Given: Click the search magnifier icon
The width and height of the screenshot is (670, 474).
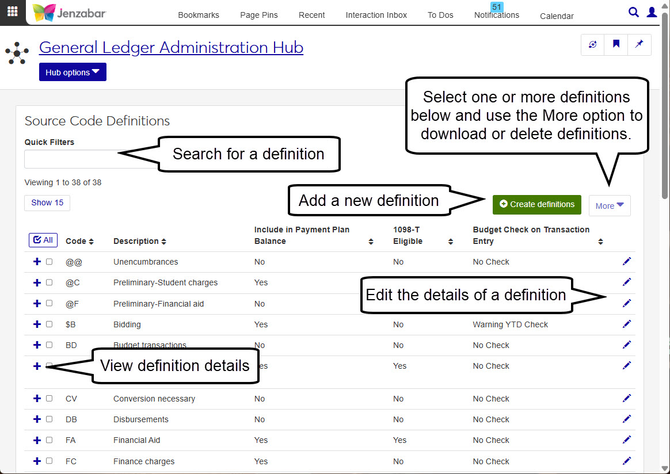Looking at the screenshot, I should click(633, 12).
